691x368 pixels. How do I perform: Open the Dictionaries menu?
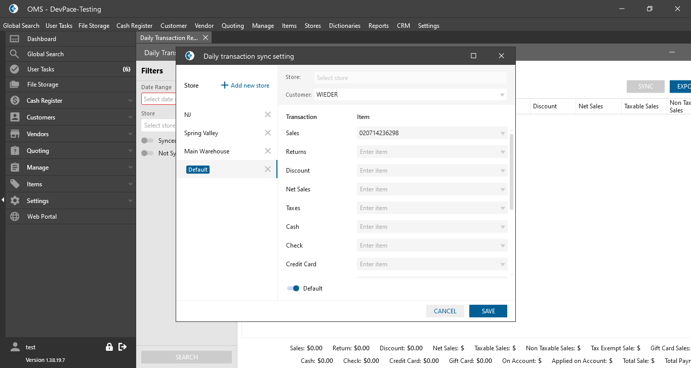coord(344,26)
